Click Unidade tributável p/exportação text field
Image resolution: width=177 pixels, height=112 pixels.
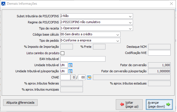[x=64, y=71]
